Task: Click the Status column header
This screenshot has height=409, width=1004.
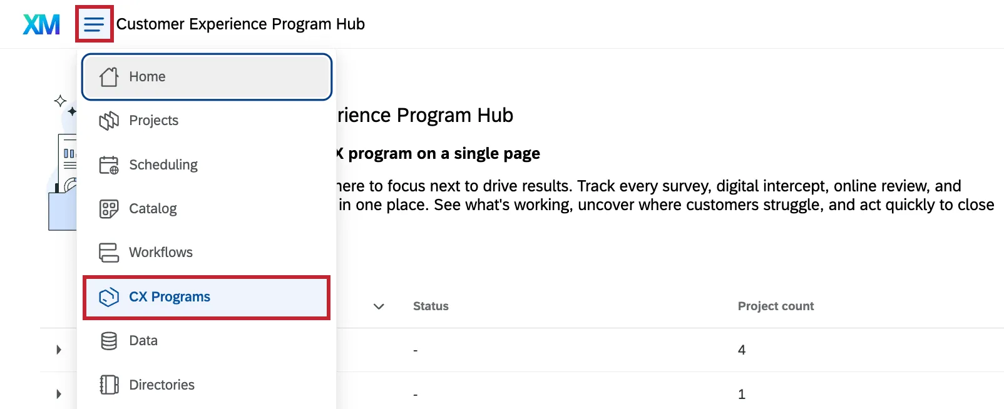Action: click(x=430, y=306)
